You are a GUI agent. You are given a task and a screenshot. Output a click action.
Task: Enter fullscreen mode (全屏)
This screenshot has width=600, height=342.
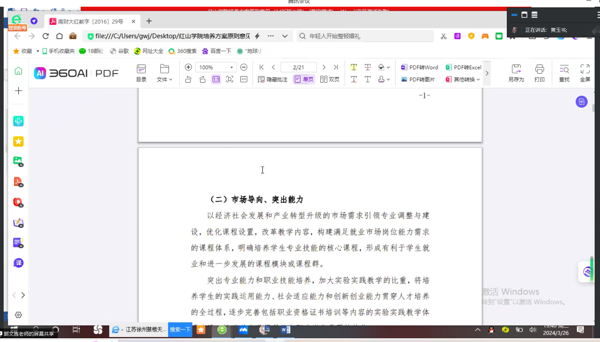[585, 73]
